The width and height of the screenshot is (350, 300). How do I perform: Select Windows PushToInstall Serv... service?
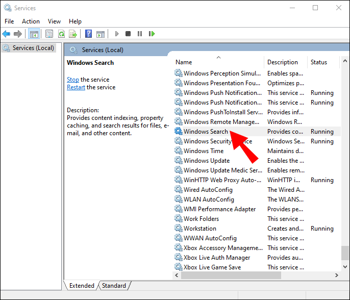click(x=223, y=112)
